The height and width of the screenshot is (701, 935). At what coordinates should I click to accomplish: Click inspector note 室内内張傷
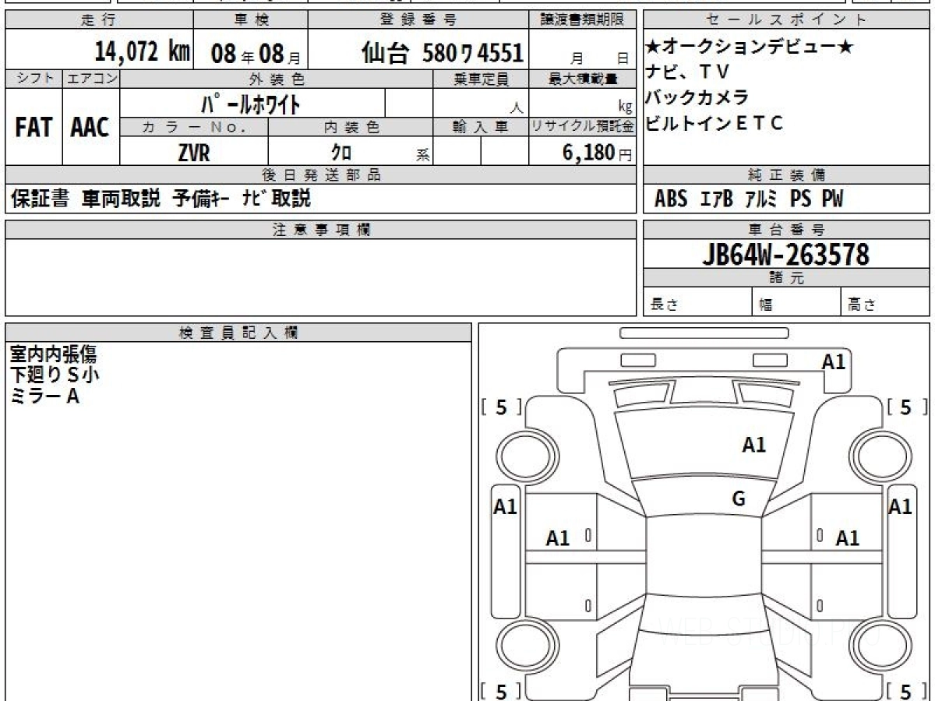tap(53, 355)
